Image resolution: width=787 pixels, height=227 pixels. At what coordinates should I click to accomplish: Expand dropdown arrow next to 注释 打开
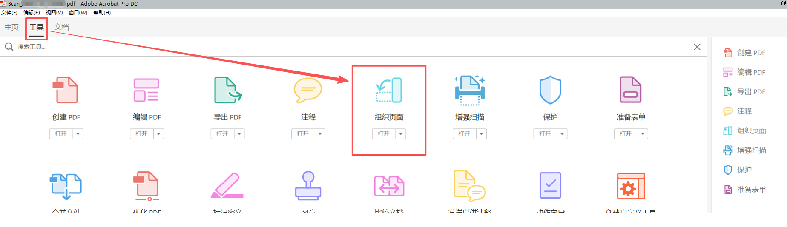pos(320,134)
